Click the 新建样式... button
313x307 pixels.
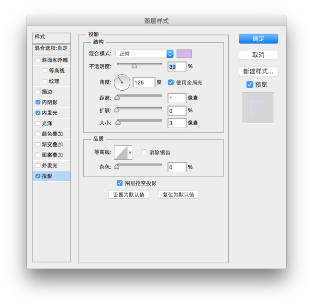click(x=258, y=71)
